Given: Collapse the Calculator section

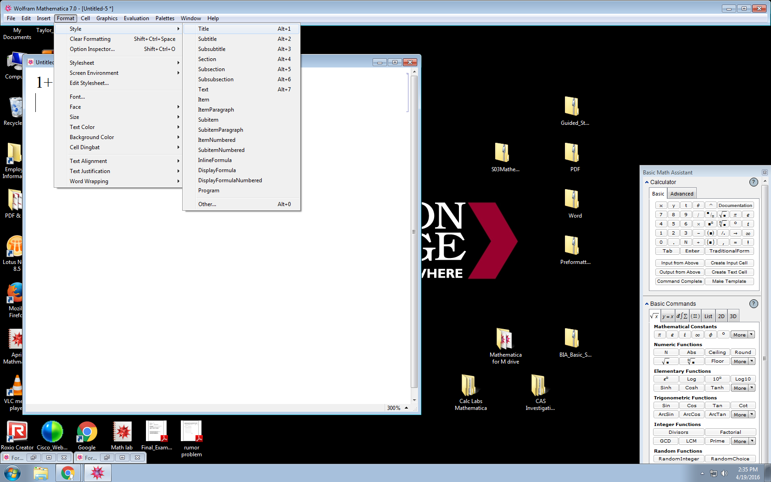Looking at the screenshot, I should click(x=647, y=182).
